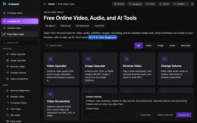Image resolution: width=197 pixels, height=123 pixels.
Task: Click Reject optional cookies button
Action: point(165,115)
